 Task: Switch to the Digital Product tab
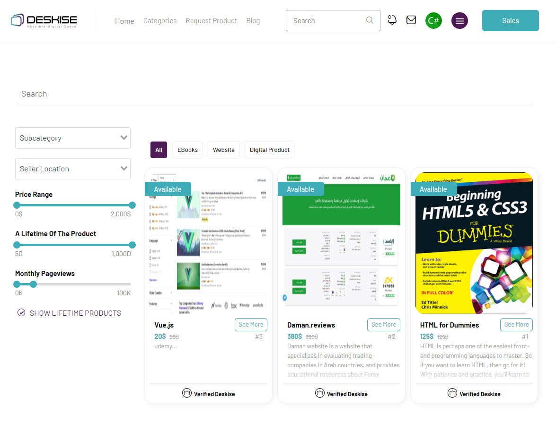[x=270, y=150]
